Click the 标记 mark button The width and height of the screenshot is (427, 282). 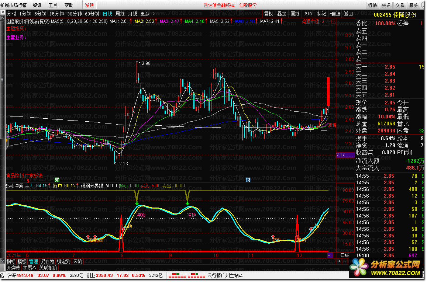(x=321, y=14)
